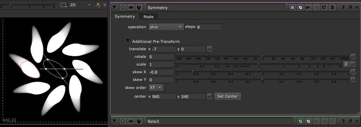Click the scale value field
361x127 pixels.
click(161, 64)
